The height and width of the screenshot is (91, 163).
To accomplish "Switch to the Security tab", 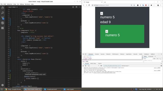I will [x=135, y=54].
